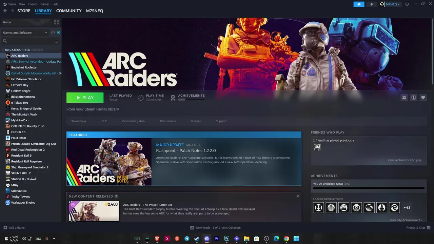Open the Help menu

(55, 4)
